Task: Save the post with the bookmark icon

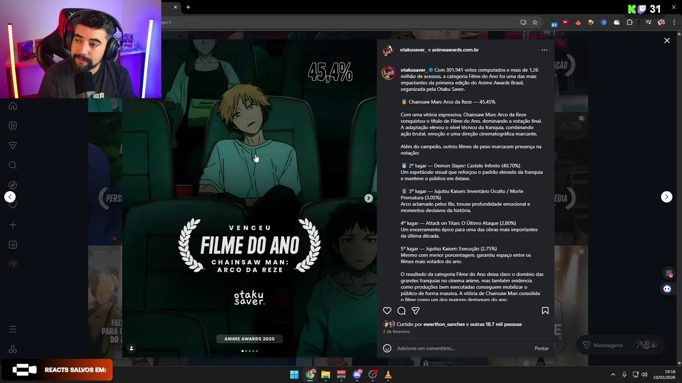Action: pyautogui.click(x=545, y=311)
